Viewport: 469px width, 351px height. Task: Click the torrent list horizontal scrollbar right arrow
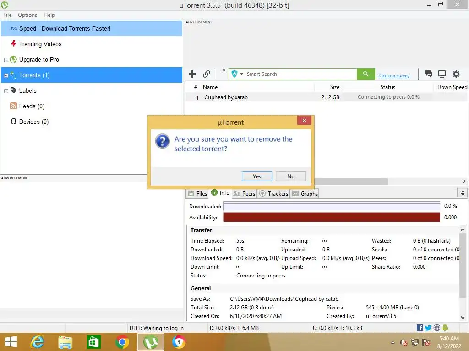coord(464,181)
